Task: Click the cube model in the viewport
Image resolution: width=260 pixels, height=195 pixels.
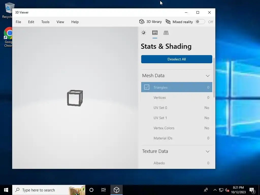Action: (75, 98)
